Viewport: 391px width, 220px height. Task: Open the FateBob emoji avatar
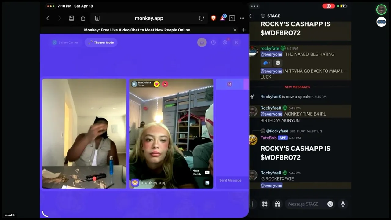coord(253,140)
